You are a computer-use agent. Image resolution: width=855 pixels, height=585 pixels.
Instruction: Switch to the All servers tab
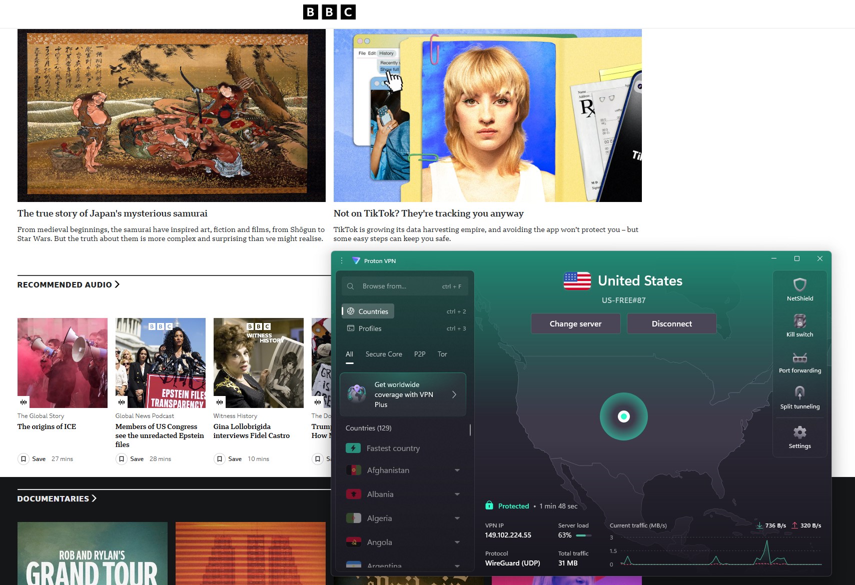349,354
